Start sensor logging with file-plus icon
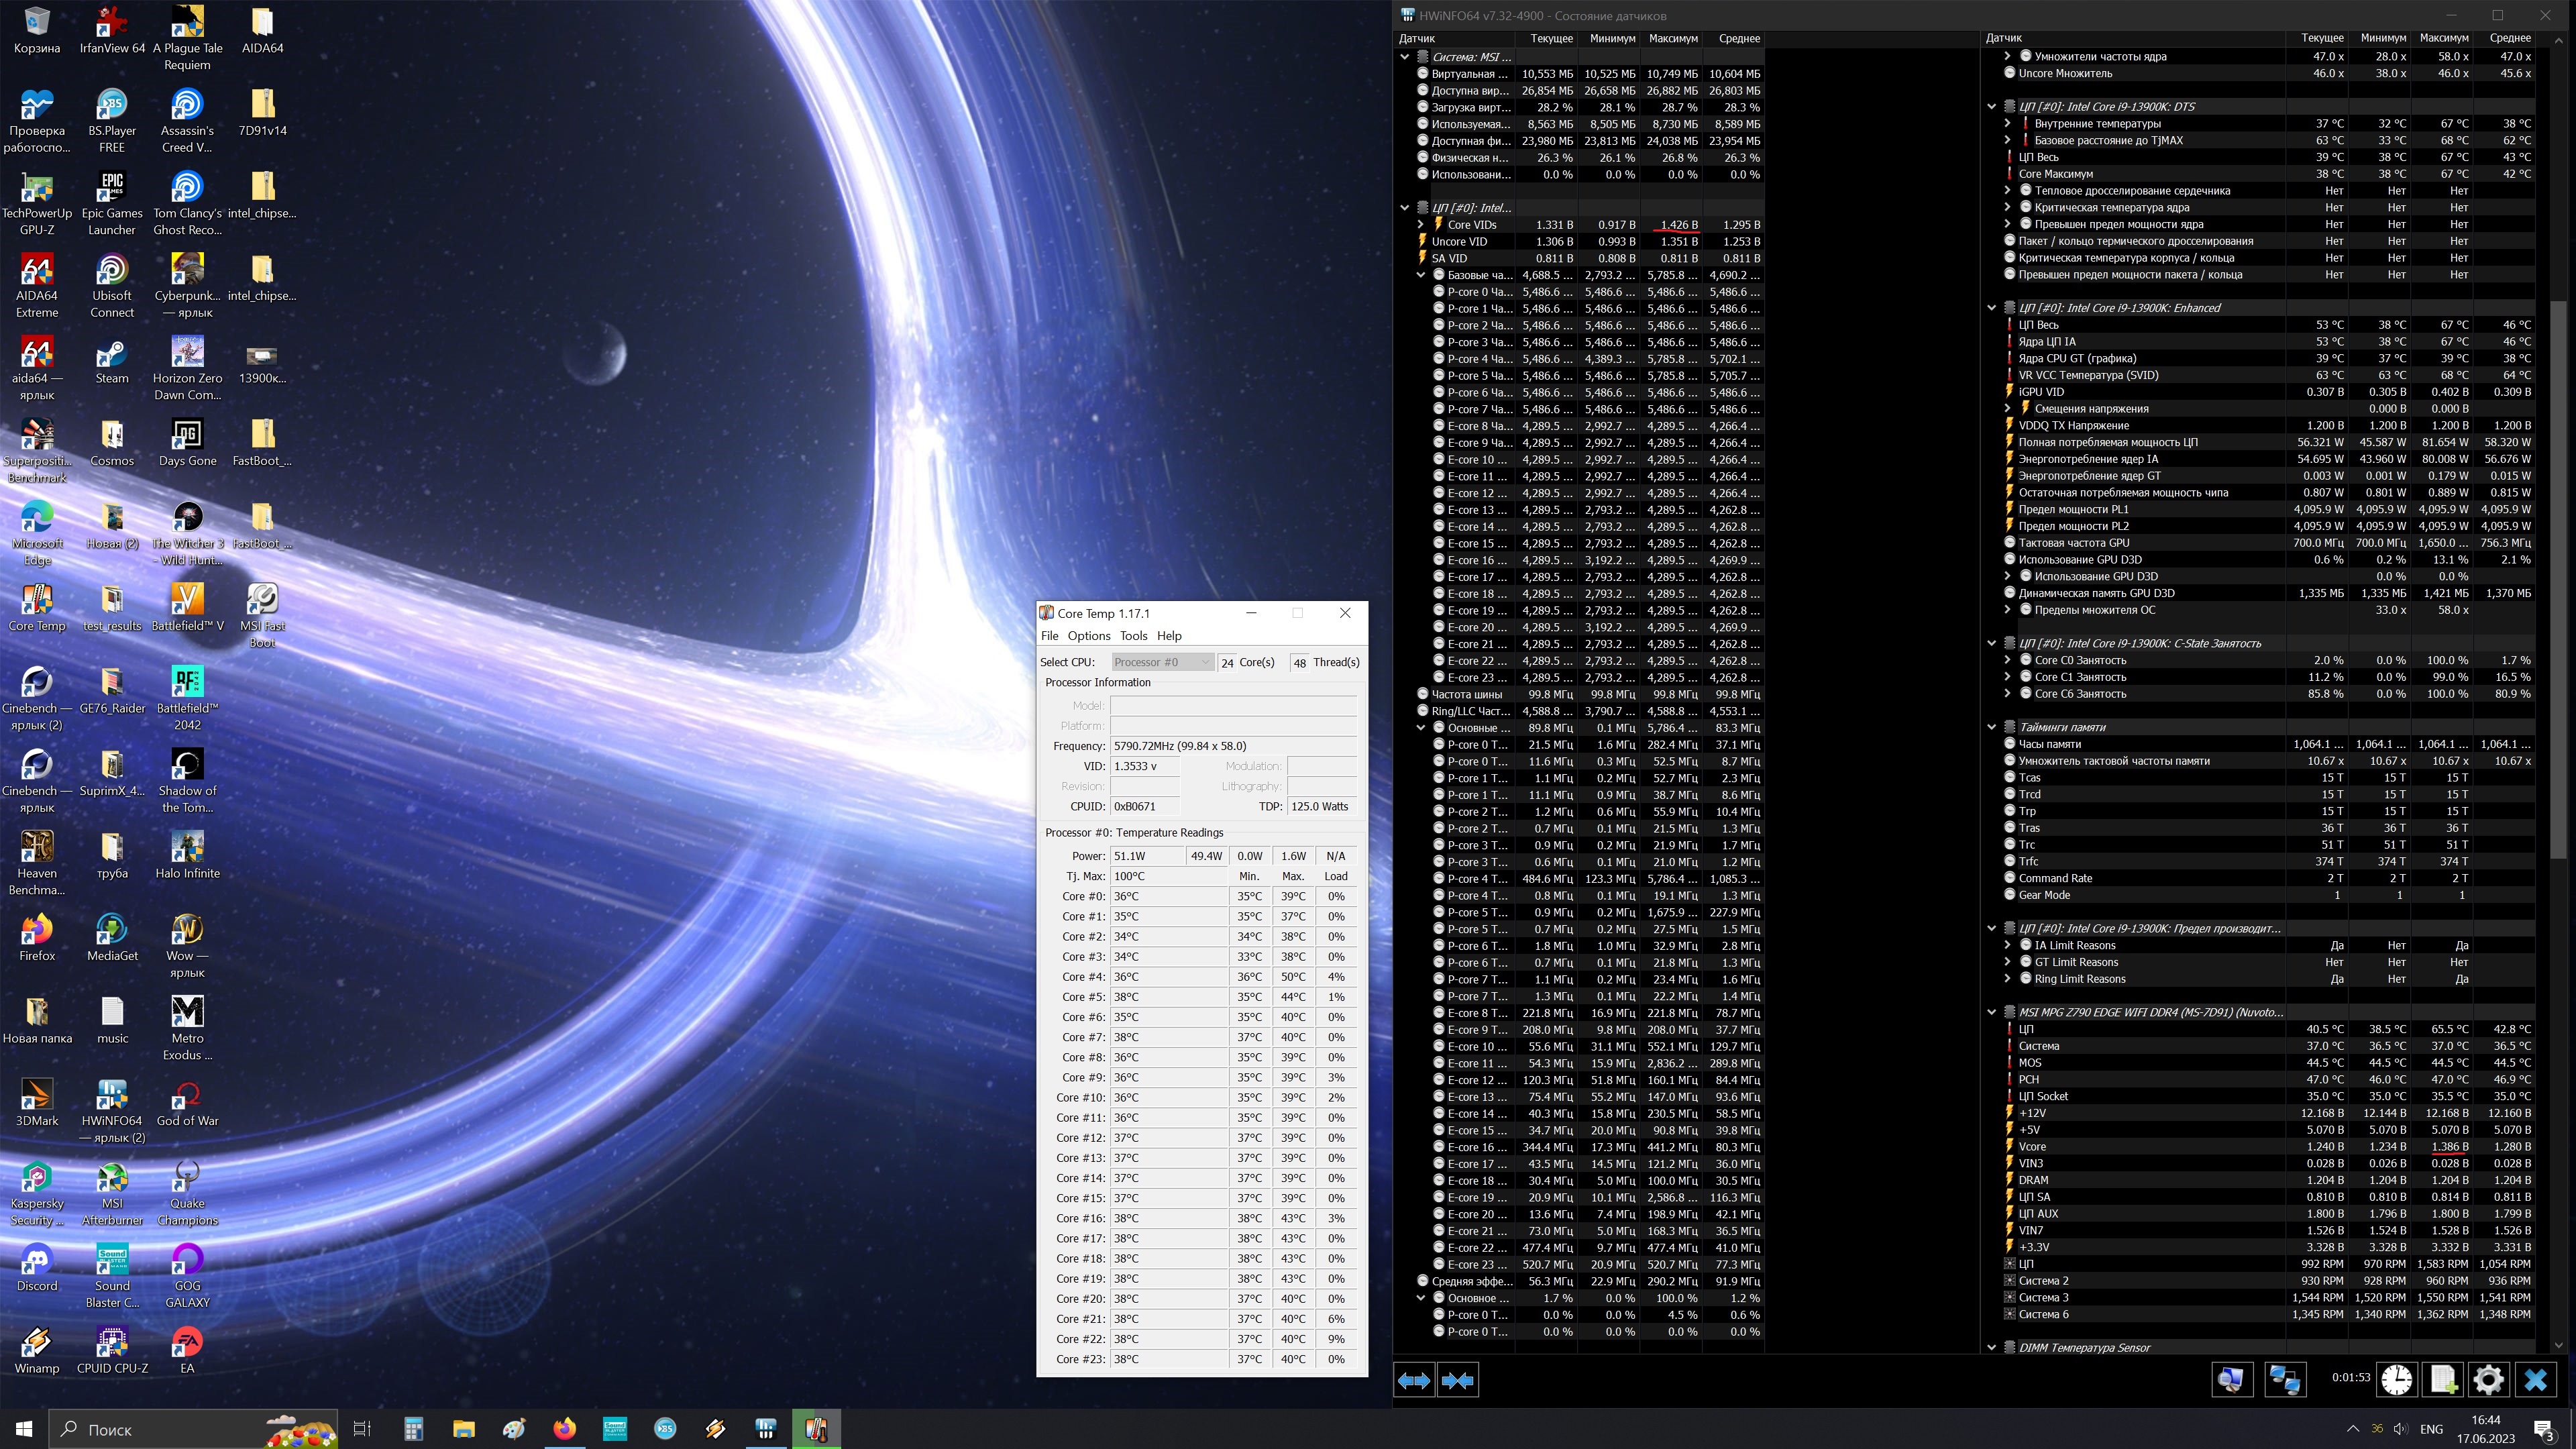Image resolution: width=2576 pixels, height=1449 pixels. pos(2442,1380)
